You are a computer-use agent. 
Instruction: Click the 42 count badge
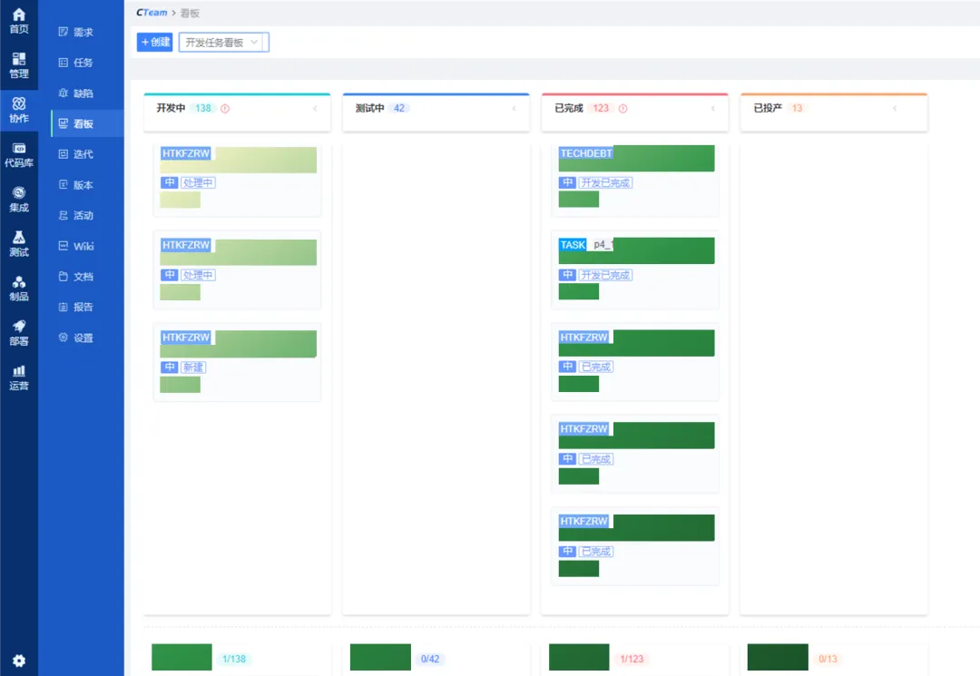point(399,108)
